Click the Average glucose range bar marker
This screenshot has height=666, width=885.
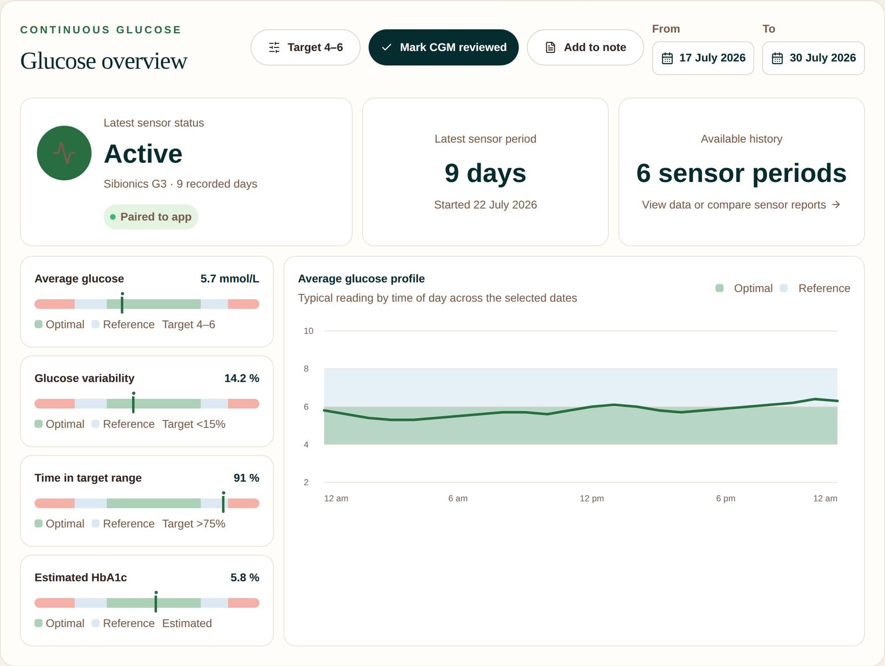click(x=122, y=303)
